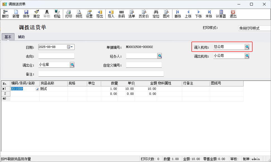Switch to the 辅助 tab
Screen dimensions: 271x162
(22, 37)
